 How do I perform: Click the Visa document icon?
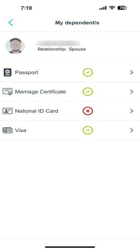pyautogui.click(x=7, y=130)
